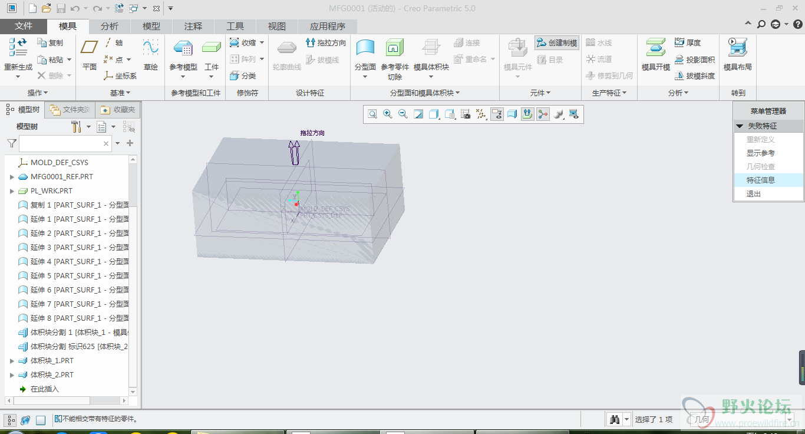Toggle the model tree filter funnel

[11, 143]
